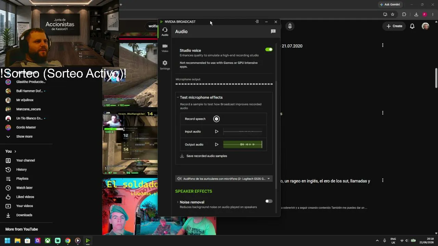Start recording with the Record speech button
Viewport: 438px width, 246px height.
[216, 119]
